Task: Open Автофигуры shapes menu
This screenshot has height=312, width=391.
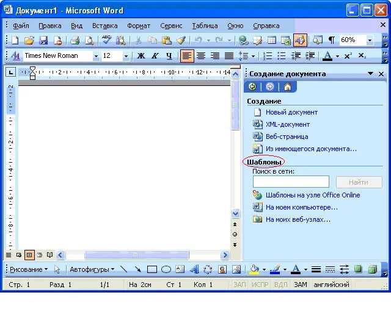Action: pos(92,269)
